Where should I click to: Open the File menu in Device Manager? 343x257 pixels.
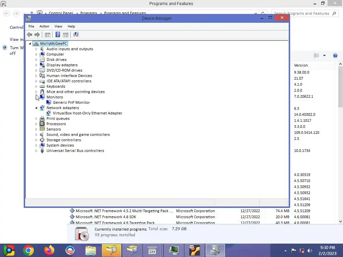[31, 26]
